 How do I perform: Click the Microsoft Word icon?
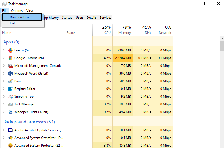click(x=10, y=73)
